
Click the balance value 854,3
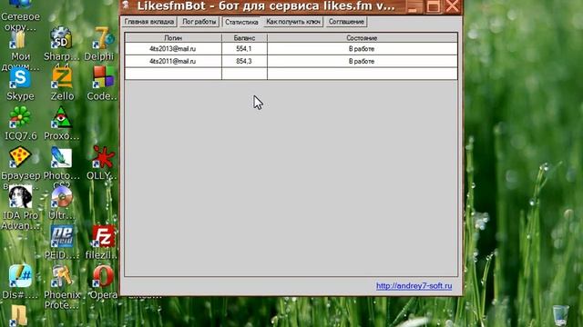click(244, 61)
